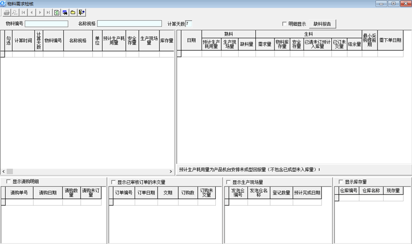Click the print icon in toolbar

coord(7,13)
